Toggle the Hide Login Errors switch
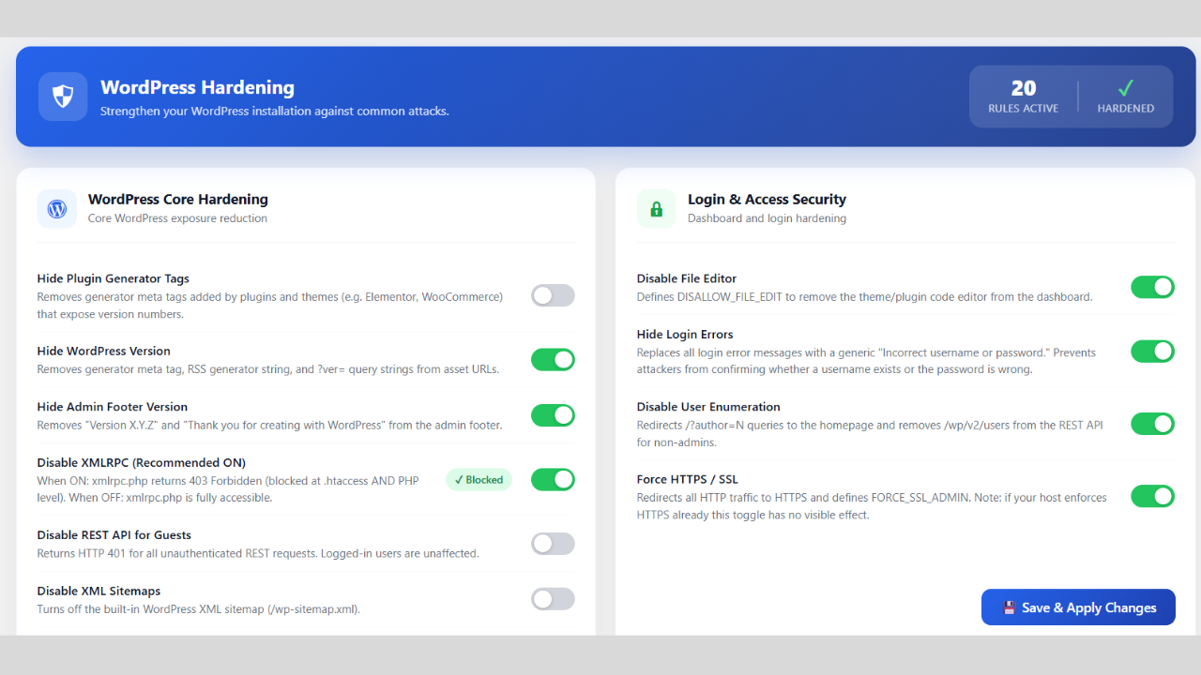The image size is (1201, 675). point(1152,351)
